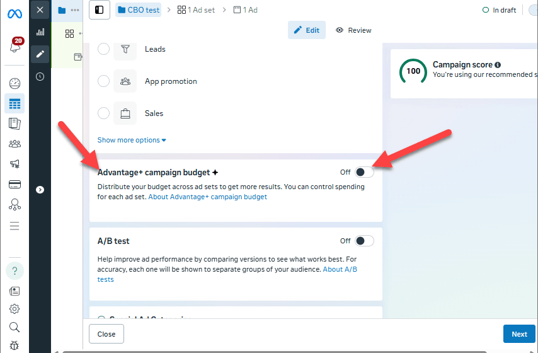Screen dimensions: 538x353
Task: Expand Show more options
Action: pos(132,140)
